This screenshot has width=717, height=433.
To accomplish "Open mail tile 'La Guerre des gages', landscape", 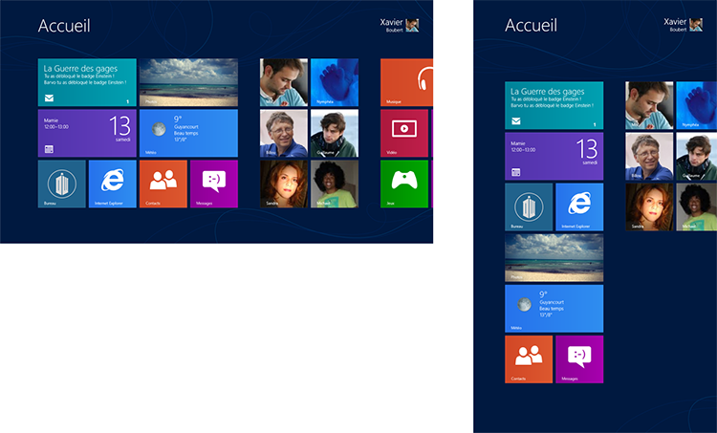I will coord(87,82).
